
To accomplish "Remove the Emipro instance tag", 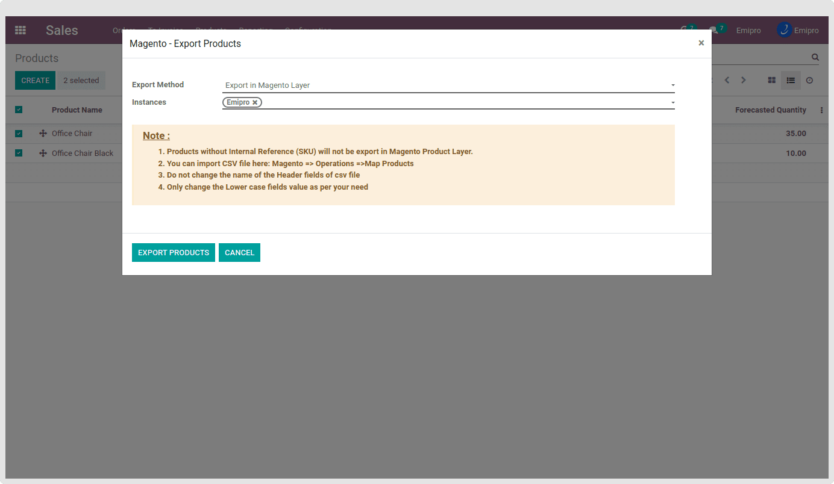I will 255,102.
